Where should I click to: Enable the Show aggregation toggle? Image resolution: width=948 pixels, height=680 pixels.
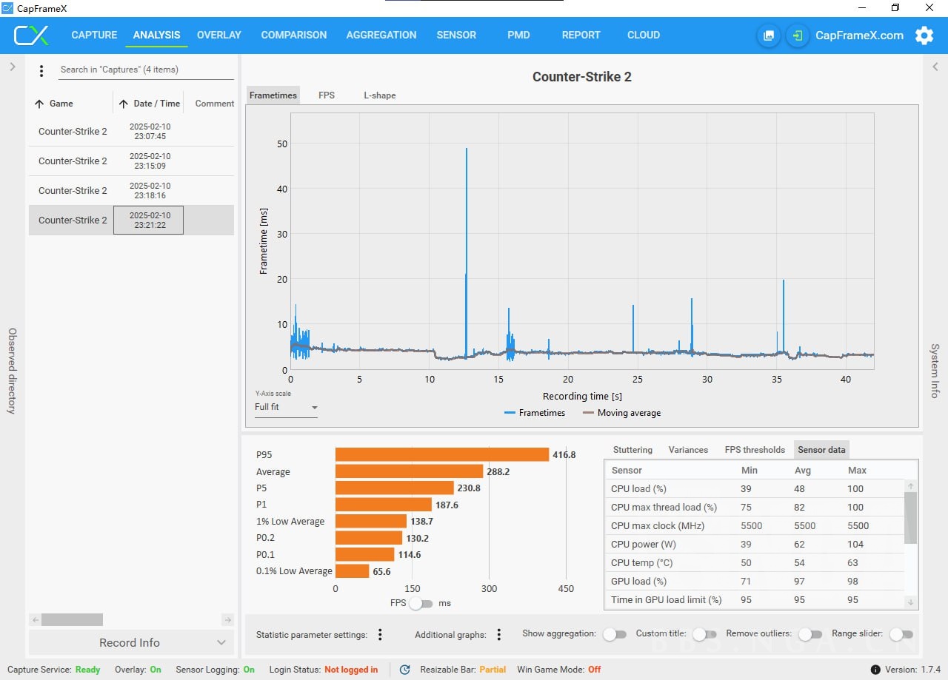[614, 634]
